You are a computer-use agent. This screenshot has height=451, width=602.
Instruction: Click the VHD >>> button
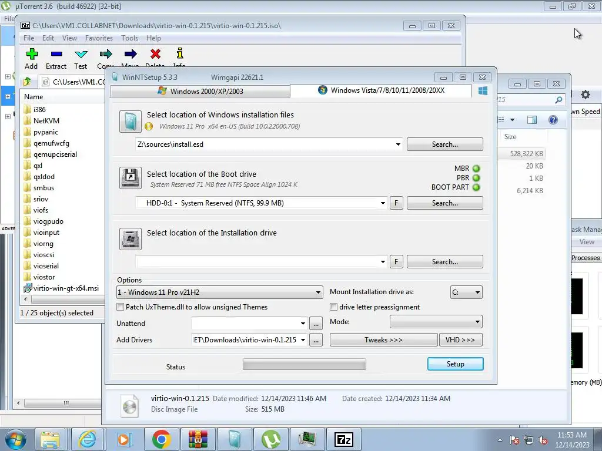[460, 340]
